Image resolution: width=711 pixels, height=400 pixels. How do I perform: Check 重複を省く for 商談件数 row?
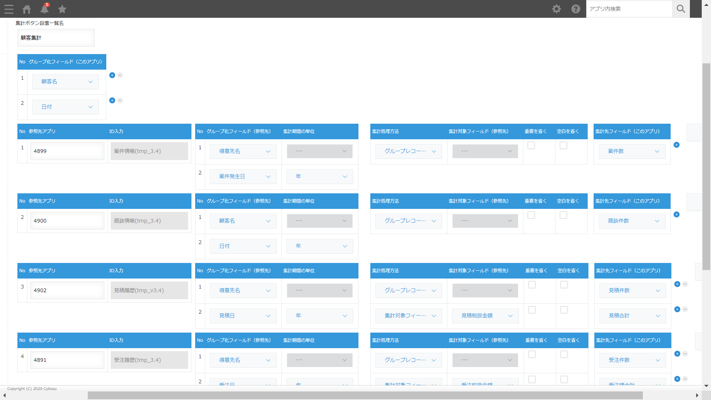point(531,215)
